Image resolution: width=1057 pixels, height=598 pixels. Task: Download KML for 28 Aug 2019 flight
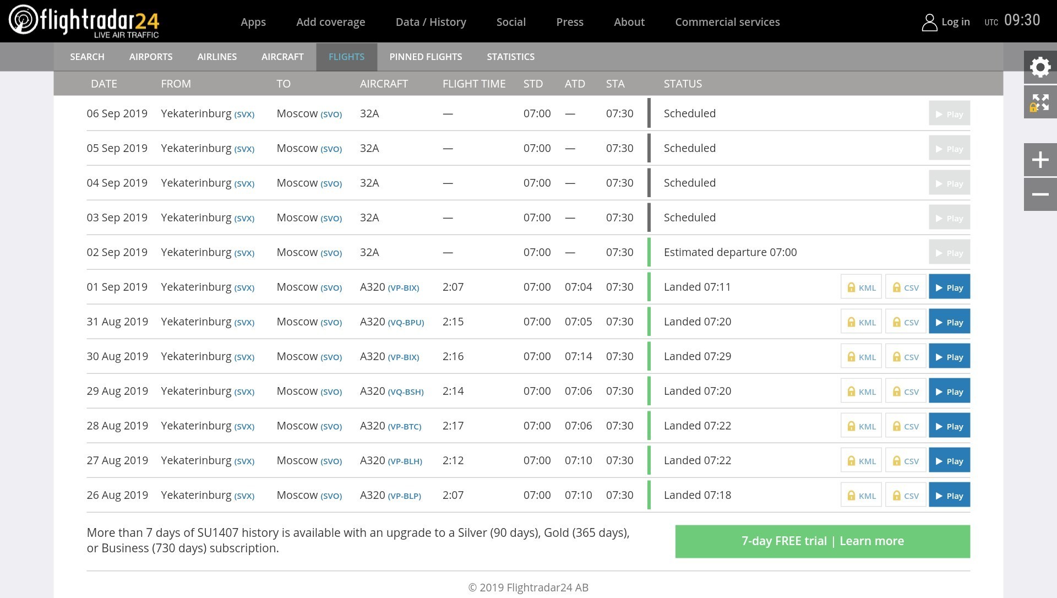click(861, 426)
